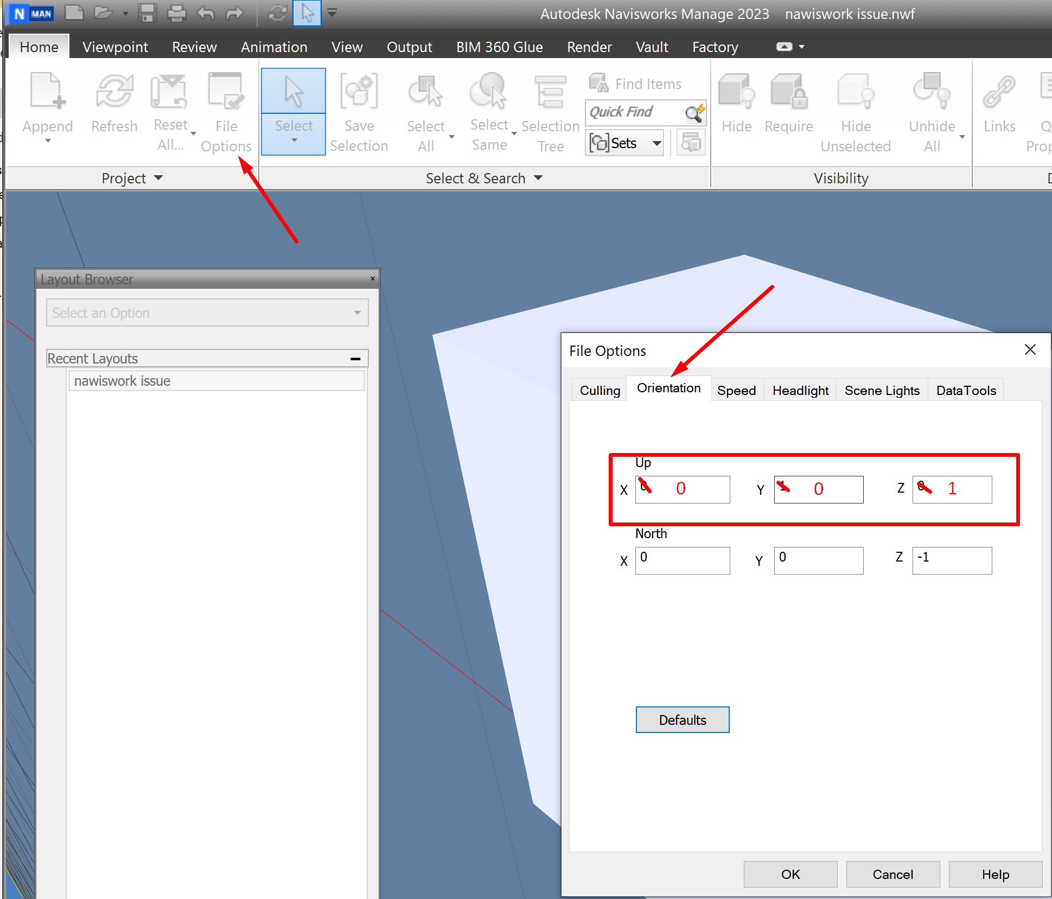Switch to the Viewpoint ribbon tab
The height and width of the screenshot is (899, 1052).
115,47
